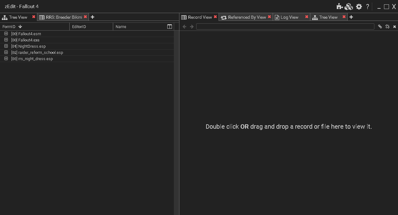Navigate forward in record view
The image size is (398, 215).
pyautogui.click(x=192, y=27)
